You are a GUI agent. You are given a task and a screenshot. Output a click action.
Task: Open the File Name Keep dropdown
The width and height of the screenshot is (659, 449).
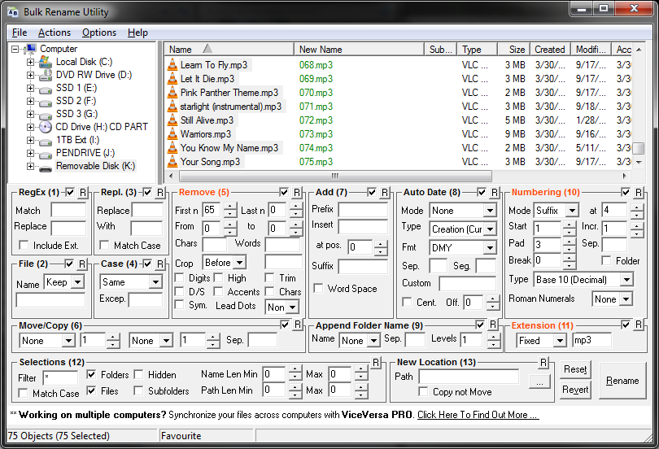pyautogui.click(x=77, y=281)
